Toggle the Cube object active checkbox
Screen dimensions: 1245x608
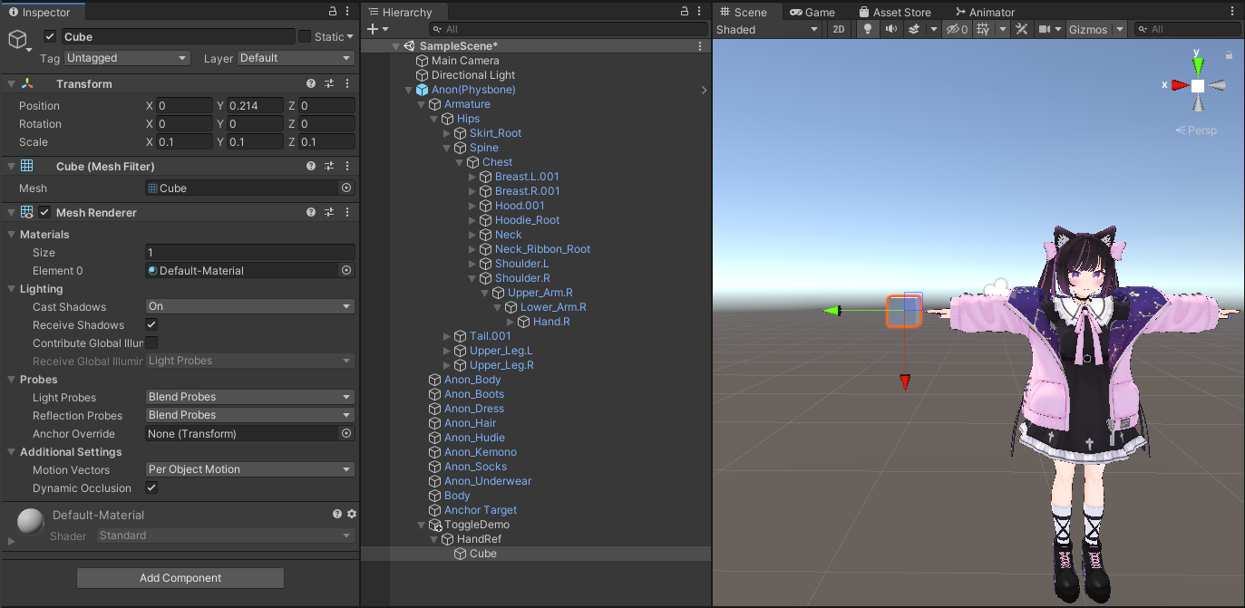(x=50, y=36)
